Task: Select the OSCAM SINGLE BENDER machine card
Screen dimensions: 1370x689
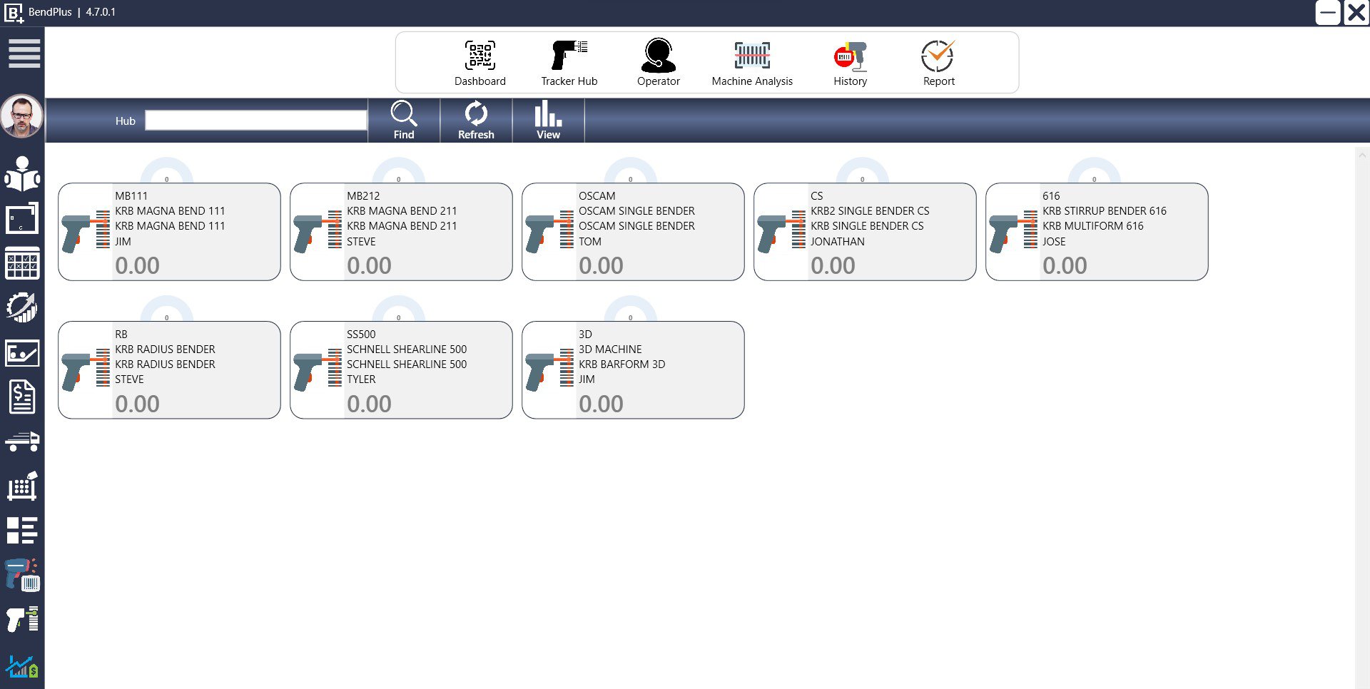Action: click(632, 231)
